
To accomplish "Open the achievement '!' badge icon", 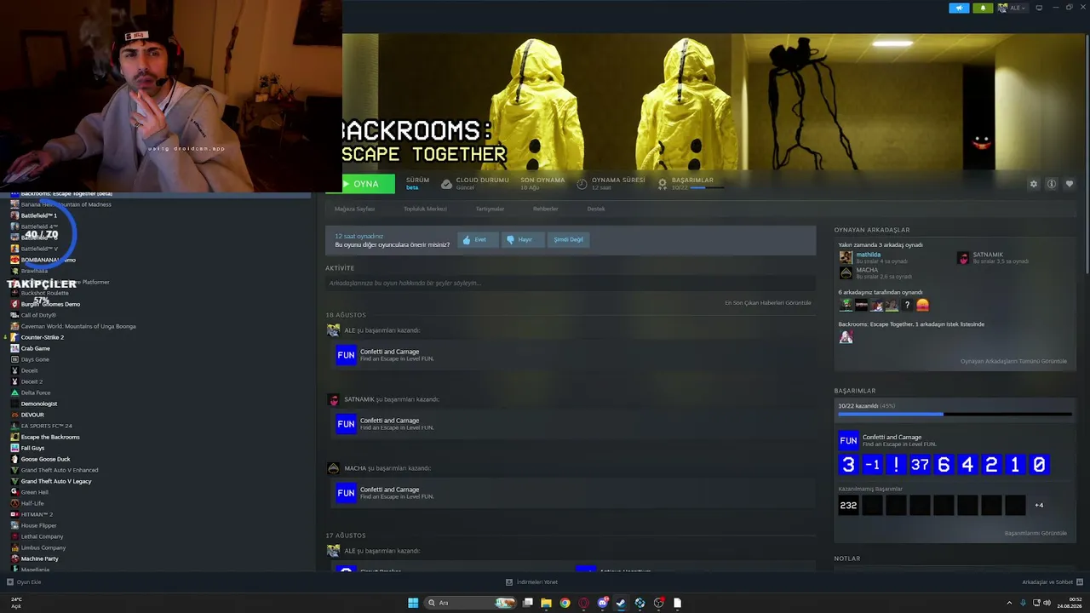I will pyautogui.click(x=896, y=465).
